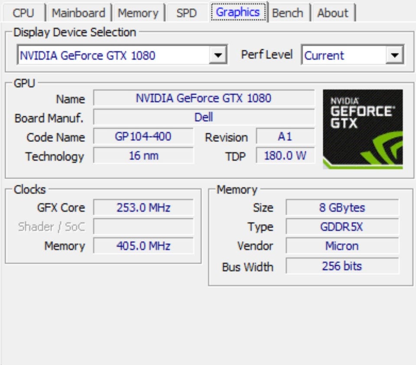
Task: Open the Perf Level dropdown
Action: (394, 55)
